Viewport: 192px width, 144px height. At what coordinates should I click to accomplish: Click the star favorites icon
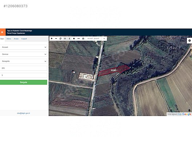[x=74, y=39]
